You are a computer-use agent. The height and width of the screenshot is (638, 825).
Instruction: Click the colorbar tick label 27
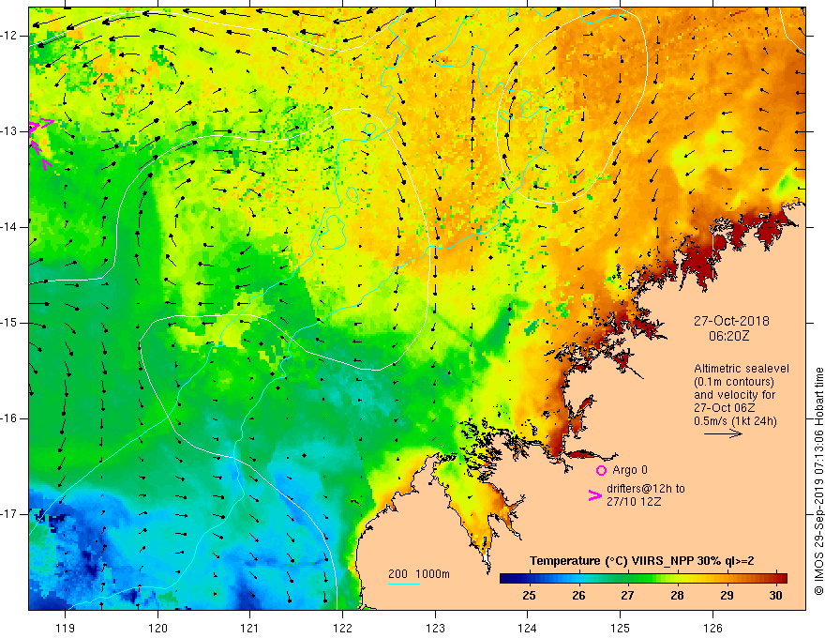coord(627,596)
